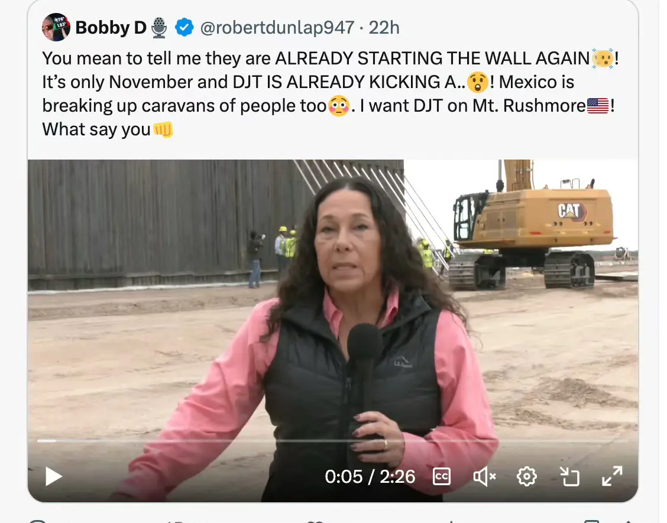Click the flushed-face emoji after 'people too'
667x523 pixels.
[339, 106]
